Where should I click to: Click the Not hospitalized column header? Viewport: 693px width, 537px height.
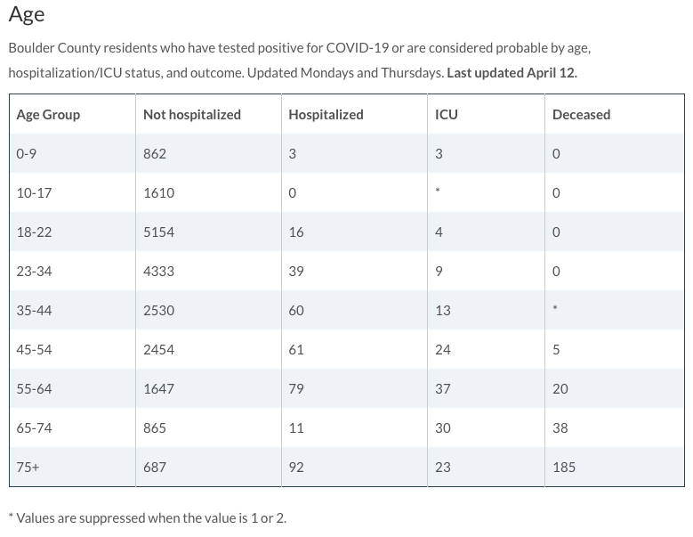[x=191, y=115]
